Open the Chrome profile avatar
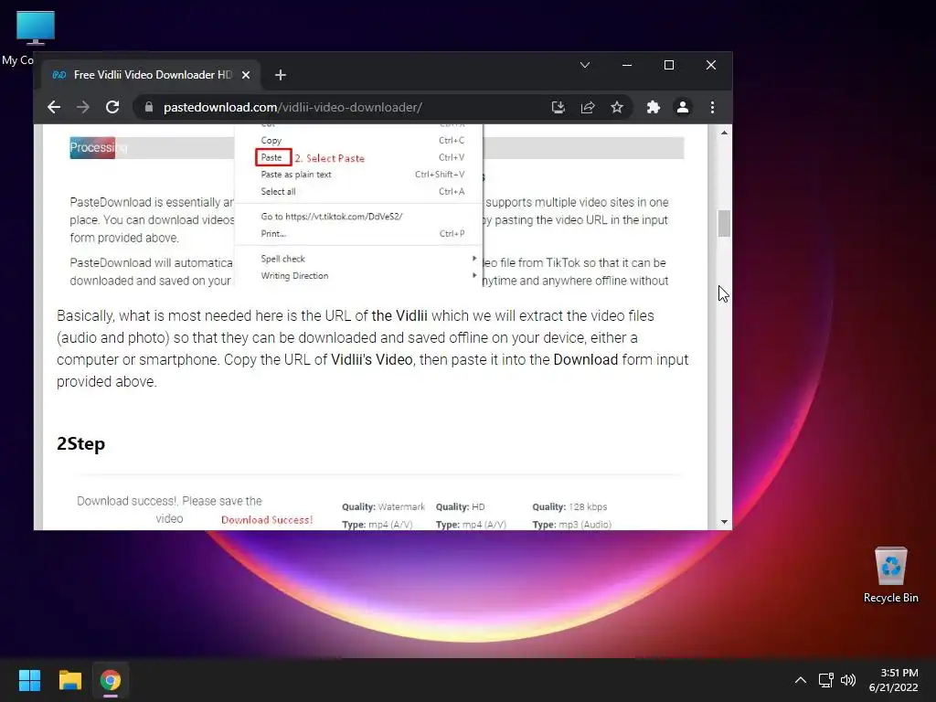Screen dimensions: 936x702 pyautogui.click(x=682, y=108)
